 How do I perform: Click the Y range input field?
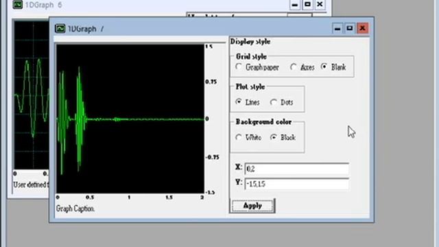pyautogui.click(x=297, y=184)
